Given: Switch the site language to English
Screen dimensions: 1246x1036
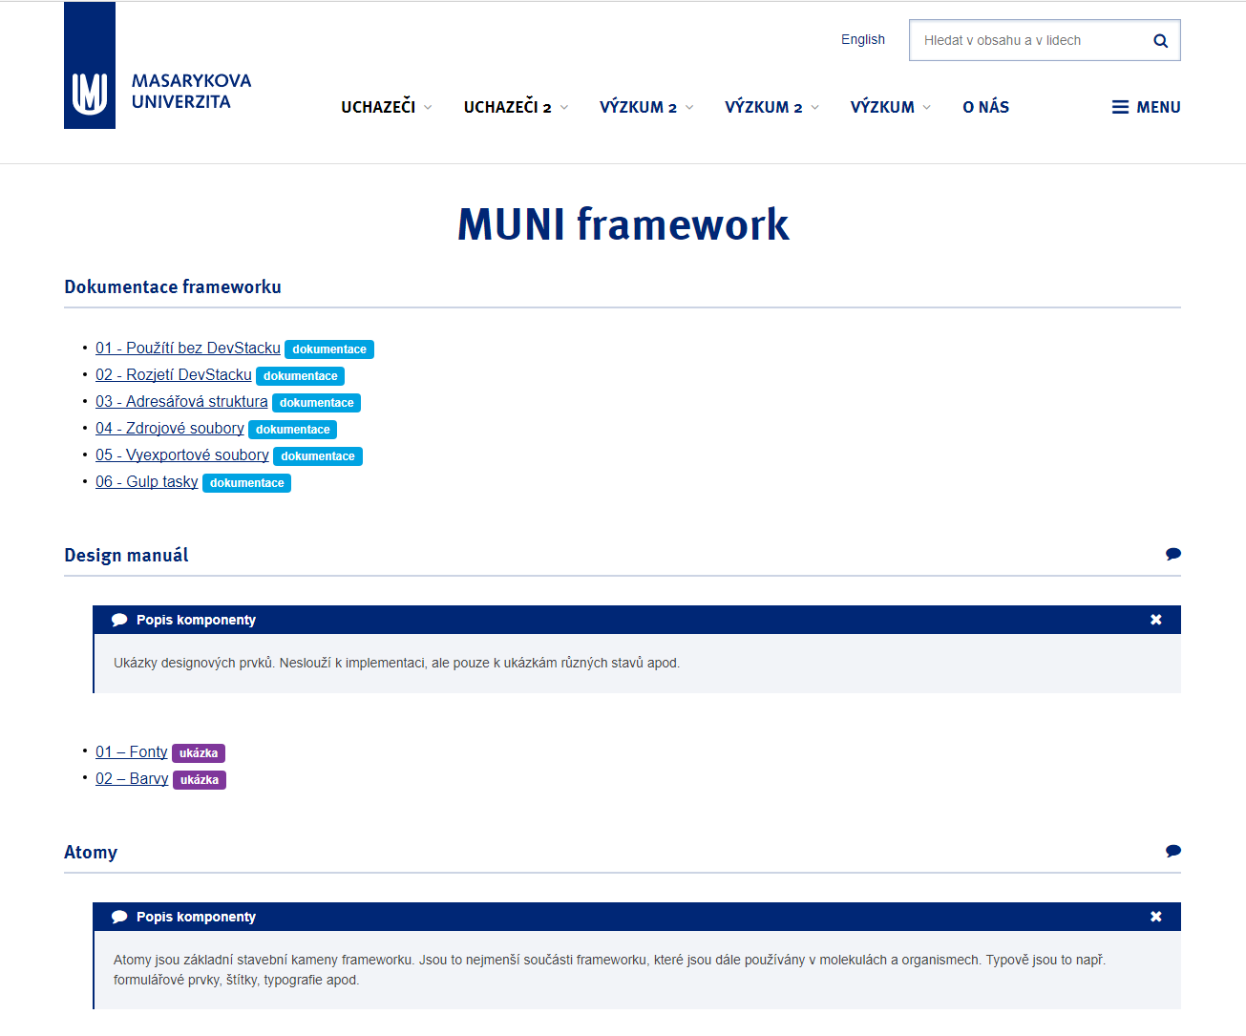Looking at the screenshot, I should (x=862, y=39).
